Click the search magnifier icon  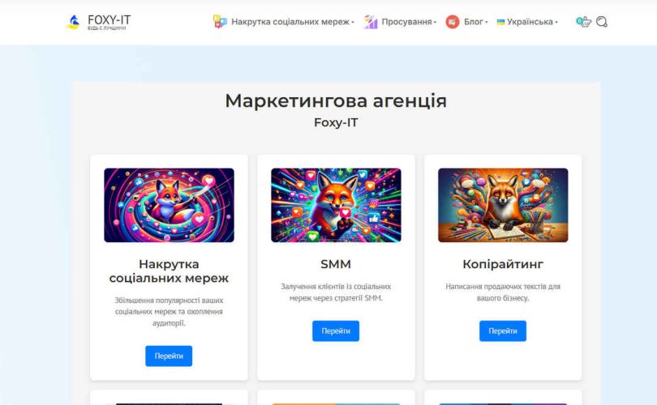[602, 21]
